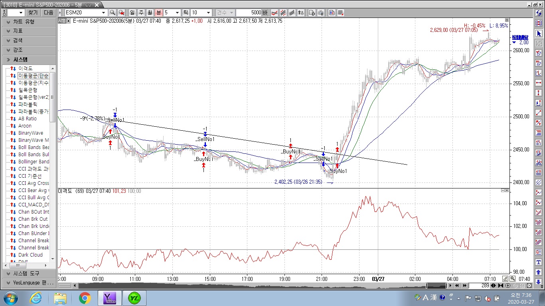This screenshot has height=306, width=545.
Task: Toggle the 분 (minute) period button
Action: [x=159, y=13]
